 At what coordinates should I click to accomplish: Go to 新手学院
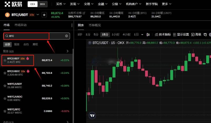click(152, 4)
